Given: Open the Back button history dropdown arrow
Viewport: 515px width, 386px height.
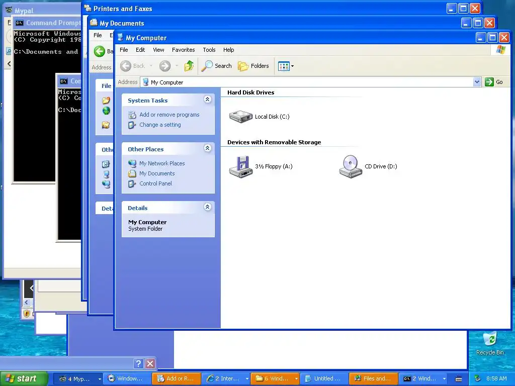Looking at the screenshot, I should pos(151,66).
